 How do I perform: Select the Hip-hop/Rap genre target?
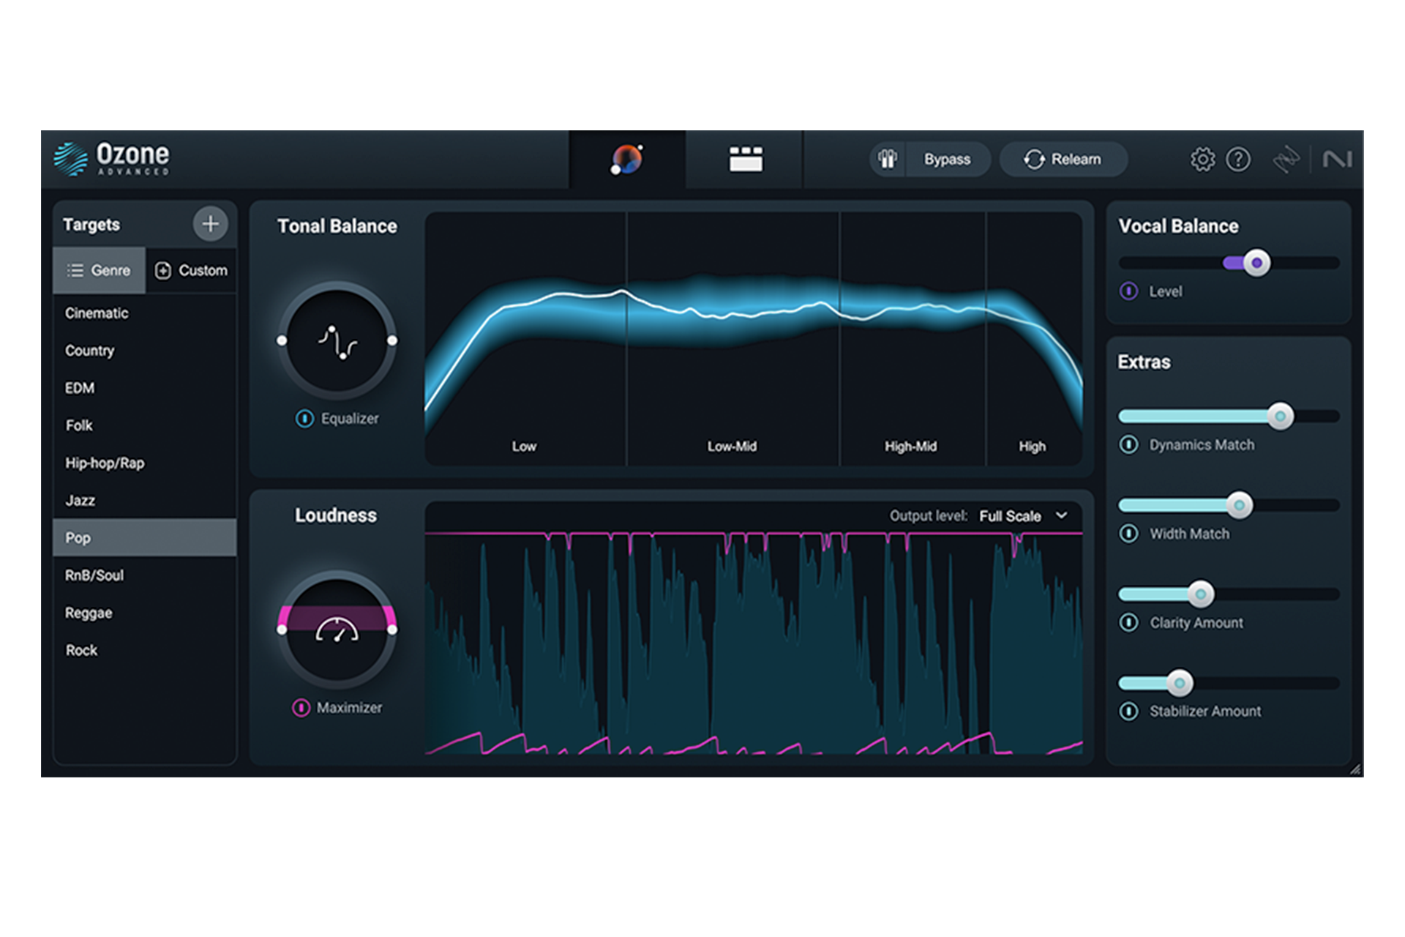[145, 463]
